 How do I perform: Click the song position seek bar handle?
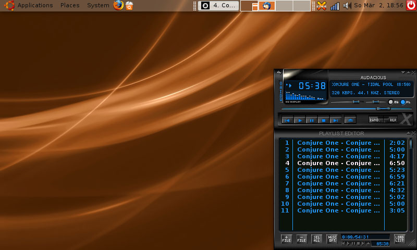[x=383, y=109]
